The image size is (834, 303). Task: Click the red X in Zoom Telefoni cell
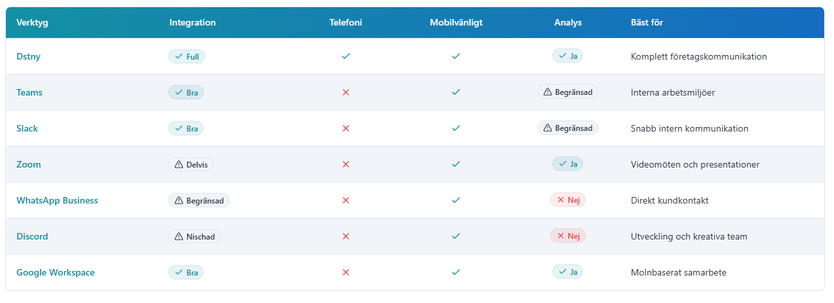(346, 164)
